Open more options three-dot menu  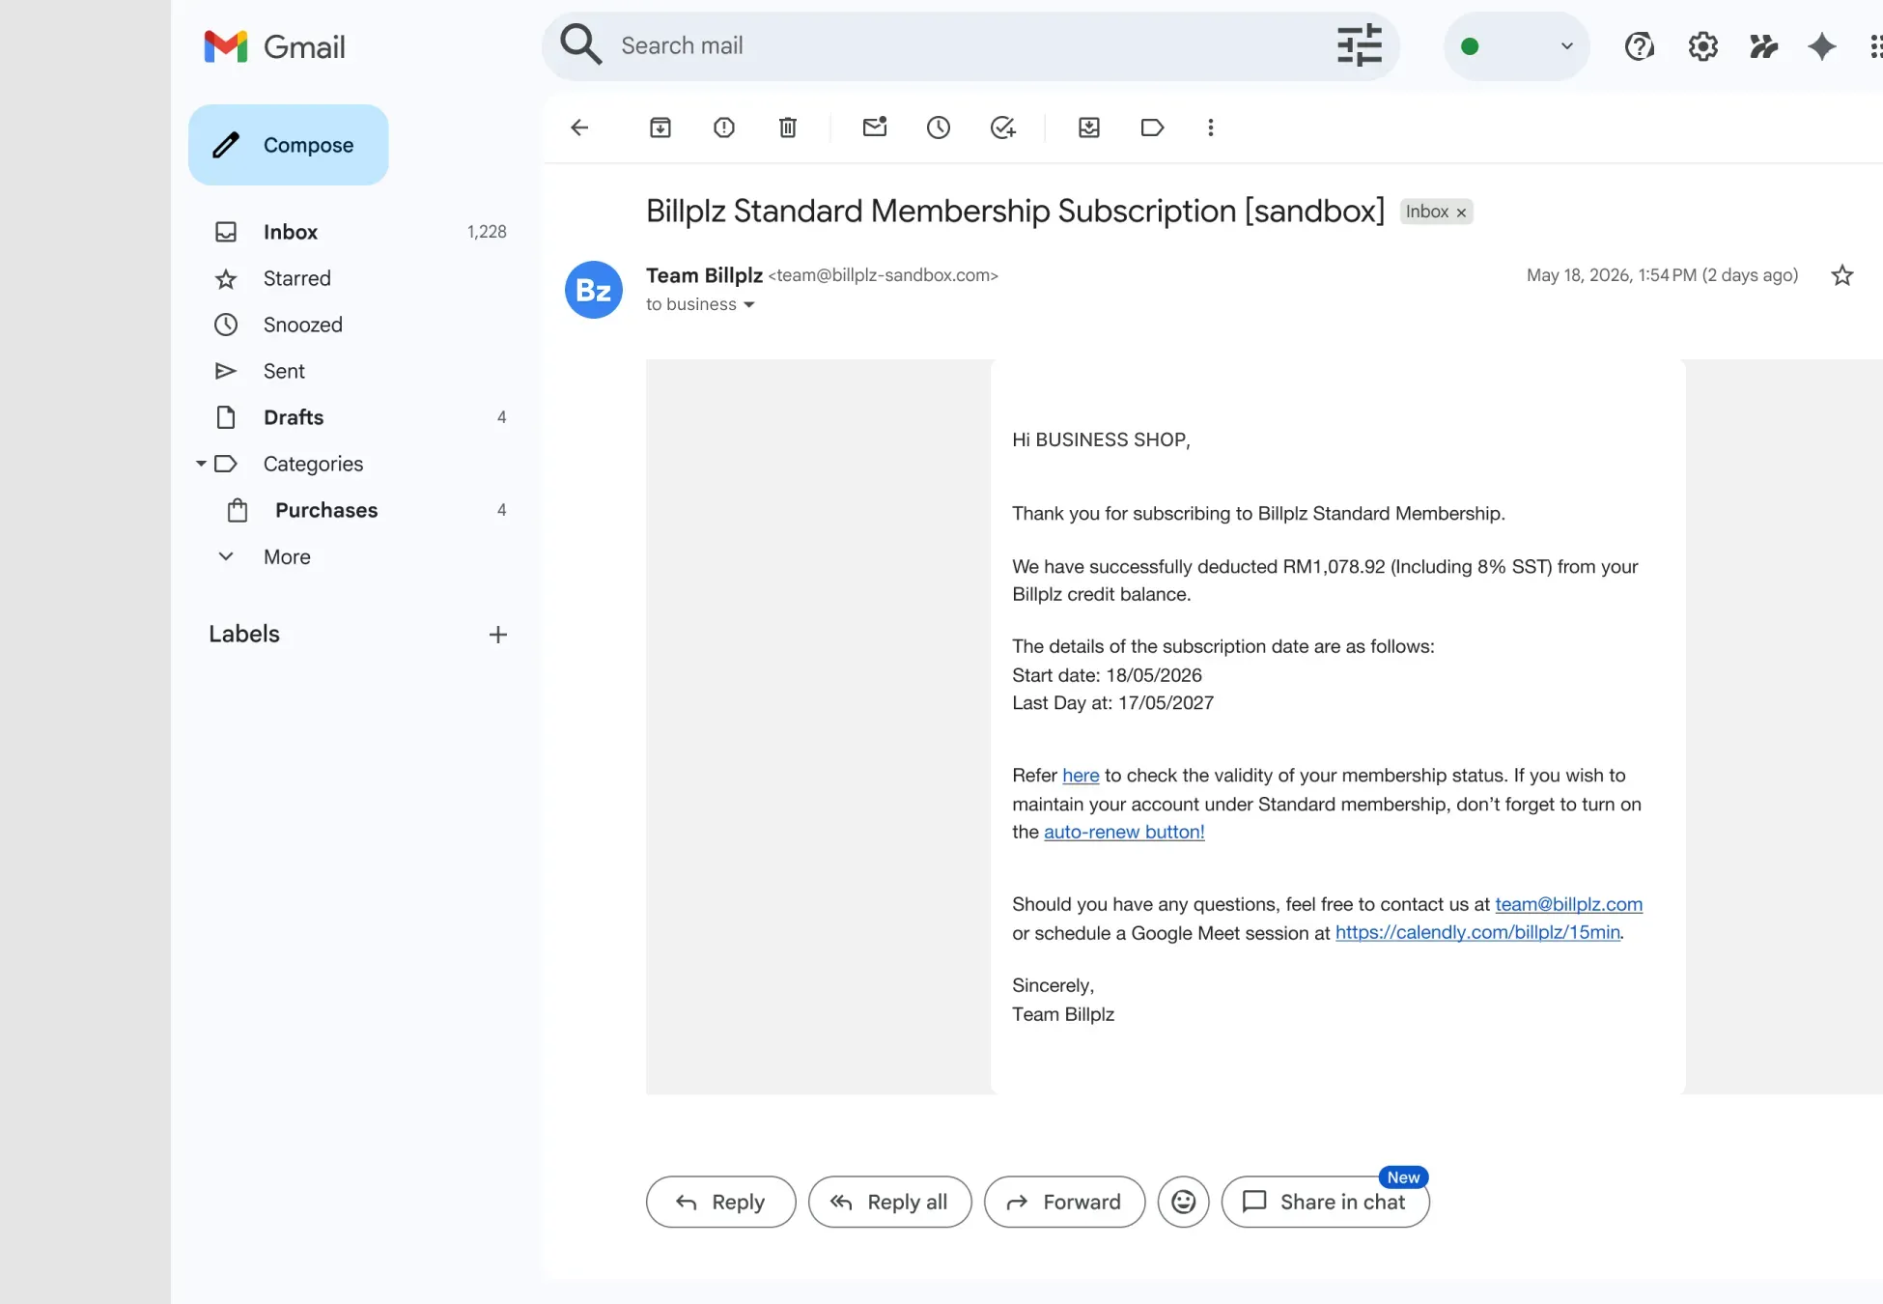(1211, 128)
